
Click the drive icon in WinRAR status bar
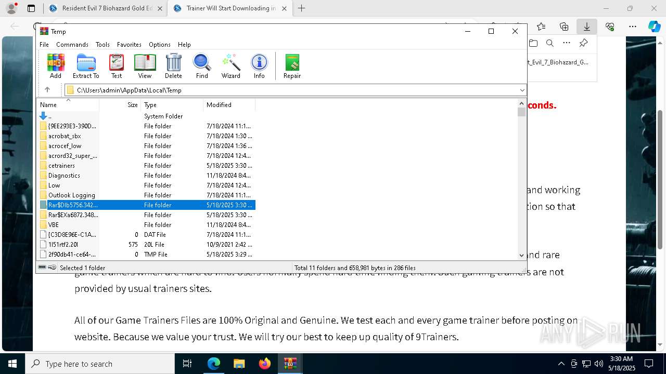[42, 268]
